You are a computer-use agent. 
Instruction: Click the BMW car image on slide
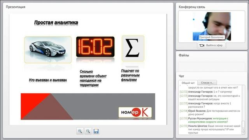pyautogui.click(x=48, y=50)
